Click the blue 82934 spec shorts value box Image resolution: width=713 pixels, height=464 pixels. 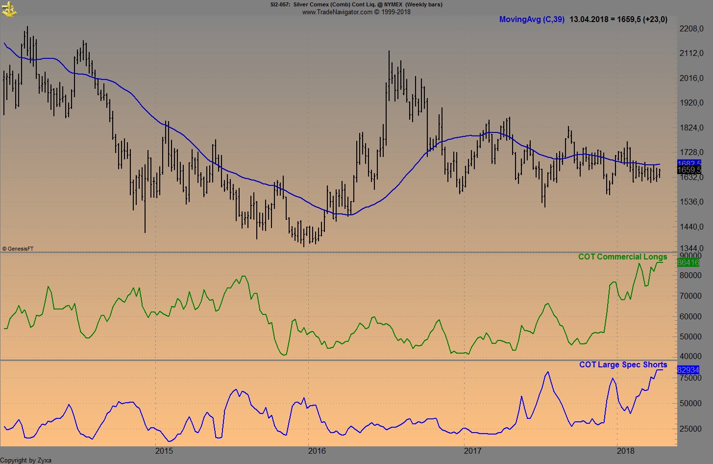tap(688, 371)
